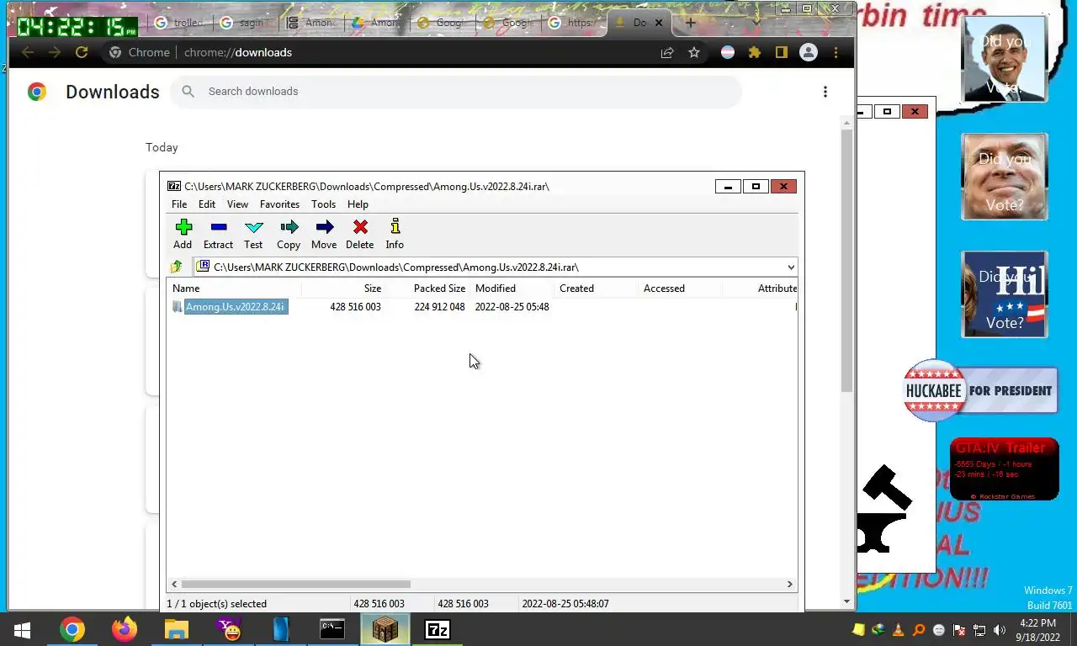The height and width of the screenshot is (646, 1077).
Task: Open the 7-Zip Tools menu
Action: click(x=323, y=204)
